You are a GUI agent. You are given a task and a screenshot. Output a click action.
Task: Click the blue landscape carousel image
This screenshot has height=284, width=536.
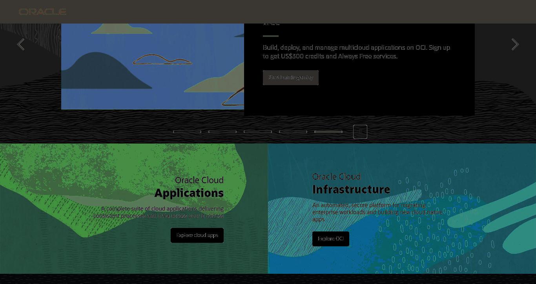point(153,66)
